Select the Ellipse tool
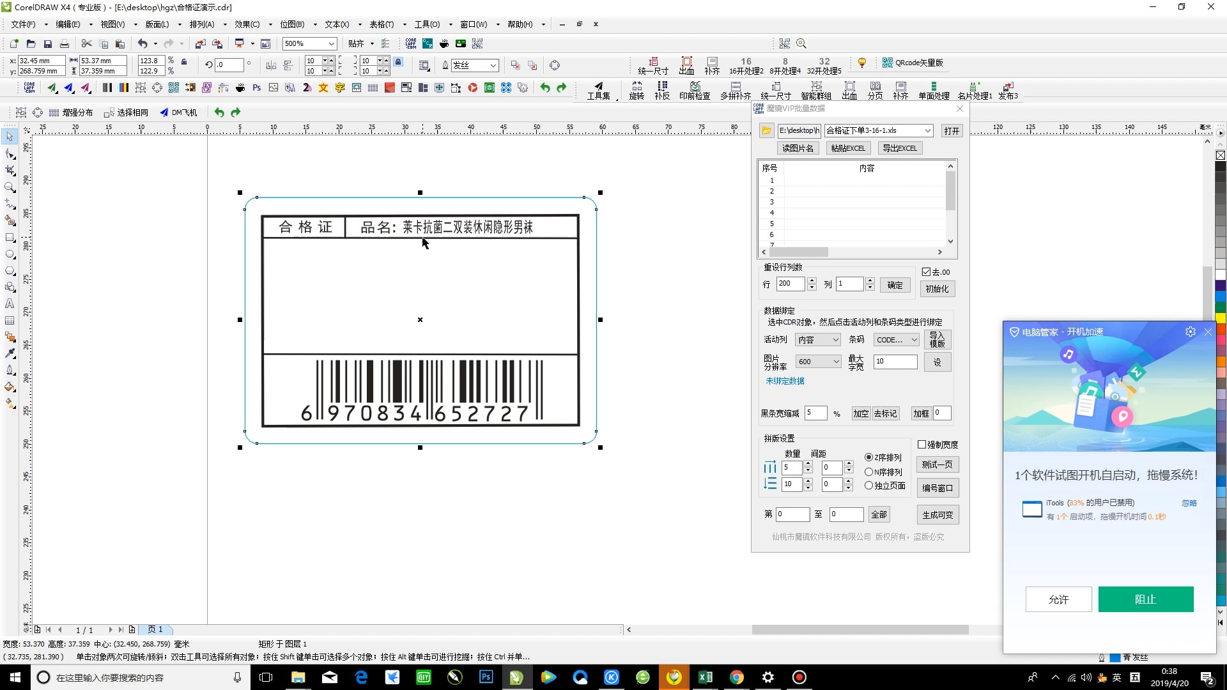 [10, 254]
